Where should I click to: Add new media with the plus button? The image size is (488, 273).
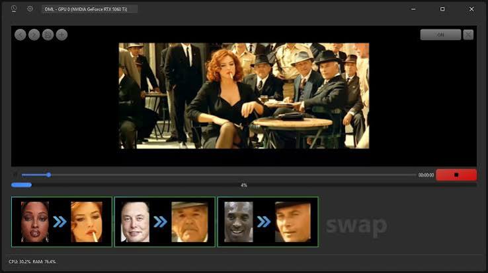61,35
